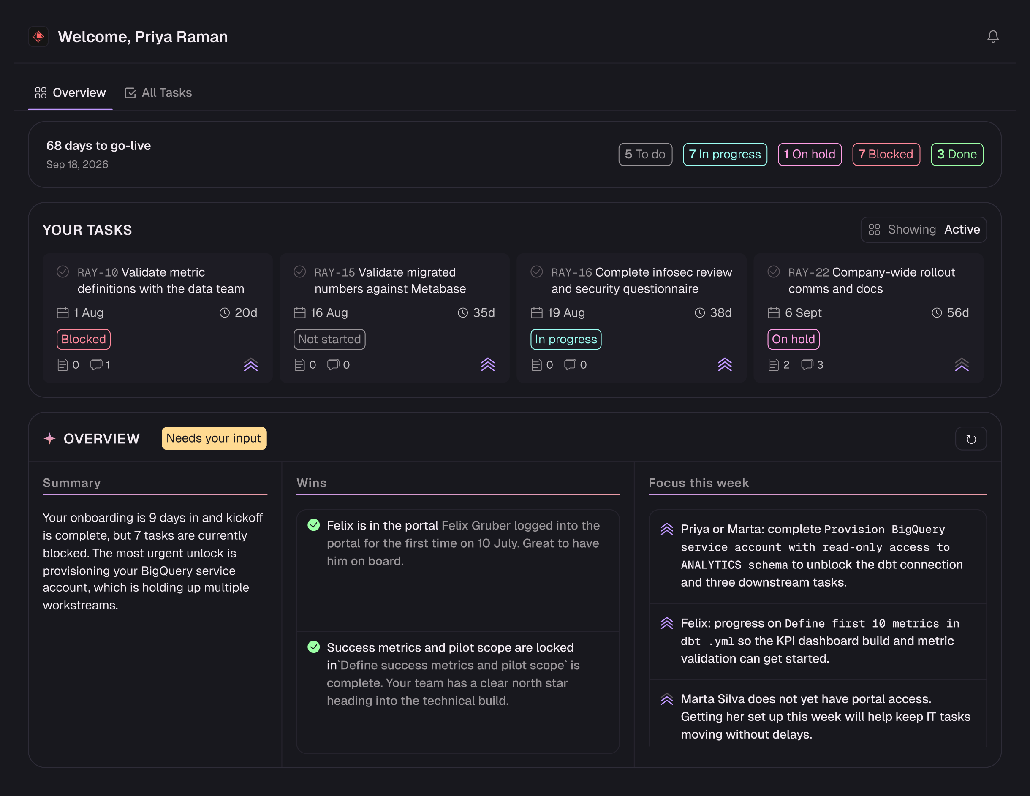Open Success metrics and pilot scope win
Viewport: 1030px width, 796px height.
tap(457, 692)
